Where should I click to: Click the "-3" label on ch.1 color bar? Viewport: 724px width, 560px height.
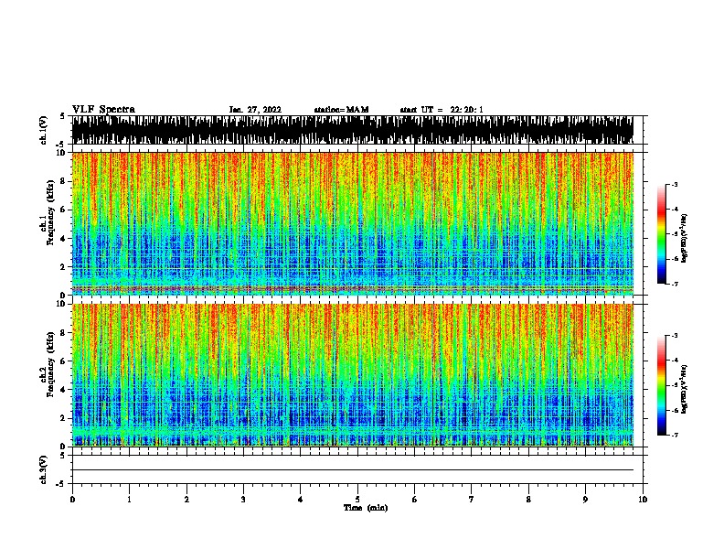click(674, 184)
